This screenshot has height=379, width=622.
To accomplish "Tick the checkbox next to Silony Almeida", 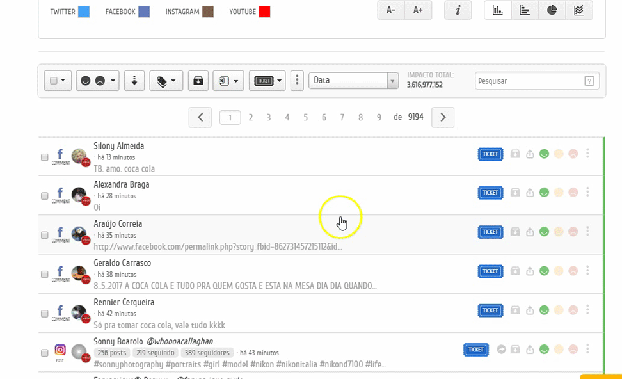I will pos(45,157).
